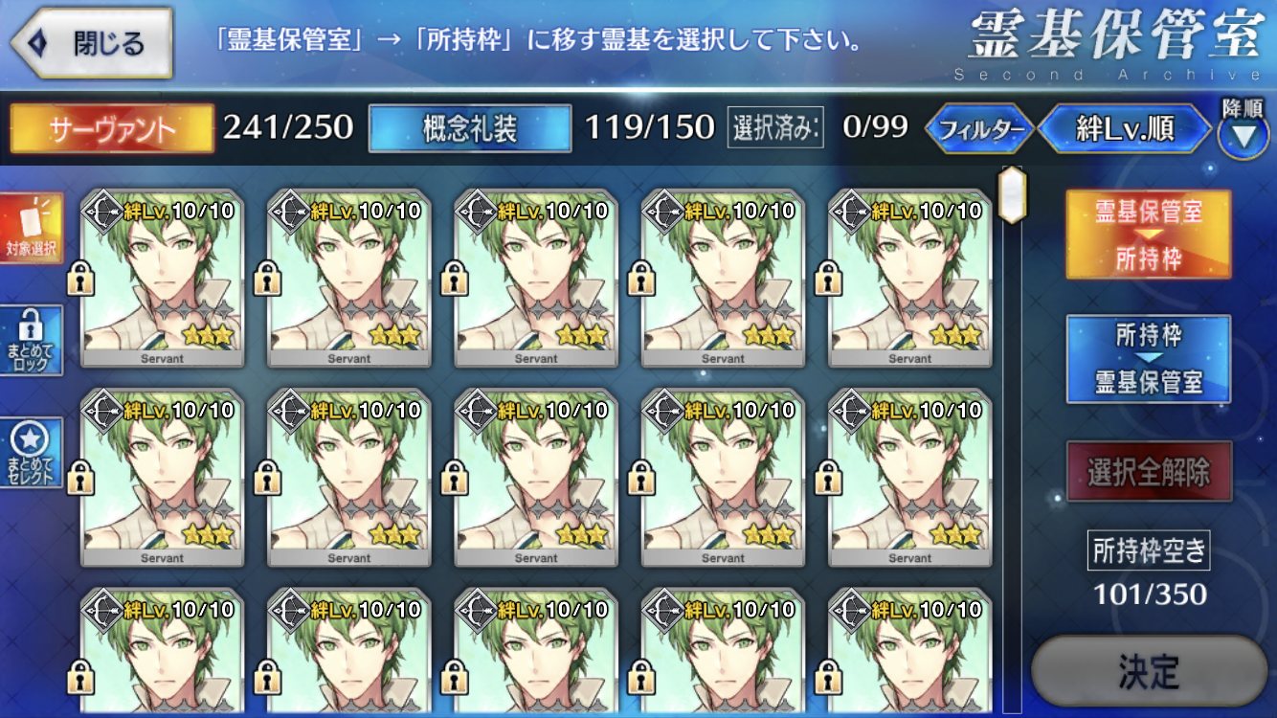Click the servant list scrollbar handle
Image resolution: width=1277 pixels, height=718 pixels.
pyautogui.click(x=1012, y=194)
